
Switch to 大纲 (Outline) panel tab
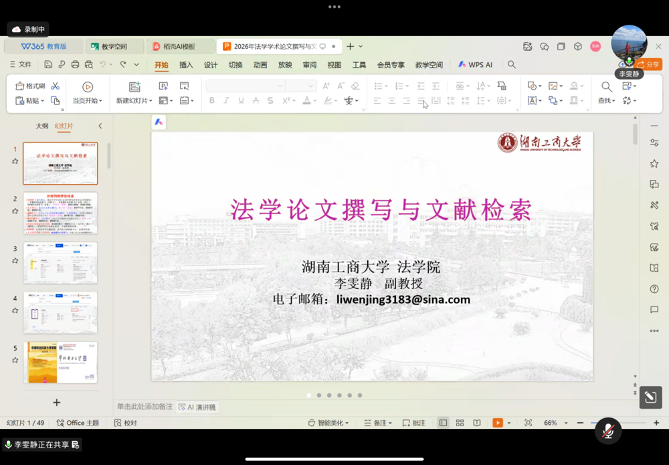pyautogui.click(x=41, y=126)
